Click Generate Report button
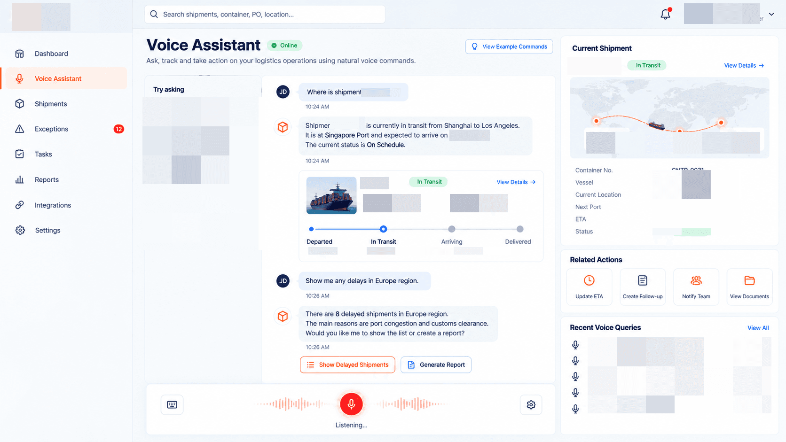This screenshot has height=442, width=786. point(436,364)
